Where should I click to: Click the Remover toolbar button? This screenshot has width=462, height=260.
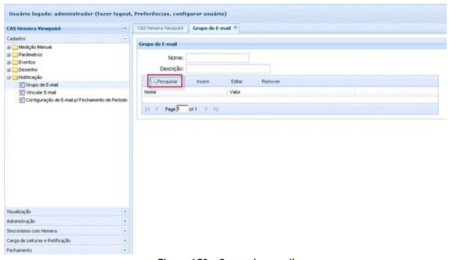(271, 81)
